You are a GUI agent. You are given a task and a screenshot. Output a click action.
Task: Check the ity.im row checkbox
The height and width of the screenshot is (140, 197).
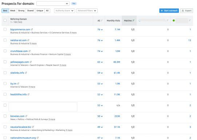(x=5, y=83)
